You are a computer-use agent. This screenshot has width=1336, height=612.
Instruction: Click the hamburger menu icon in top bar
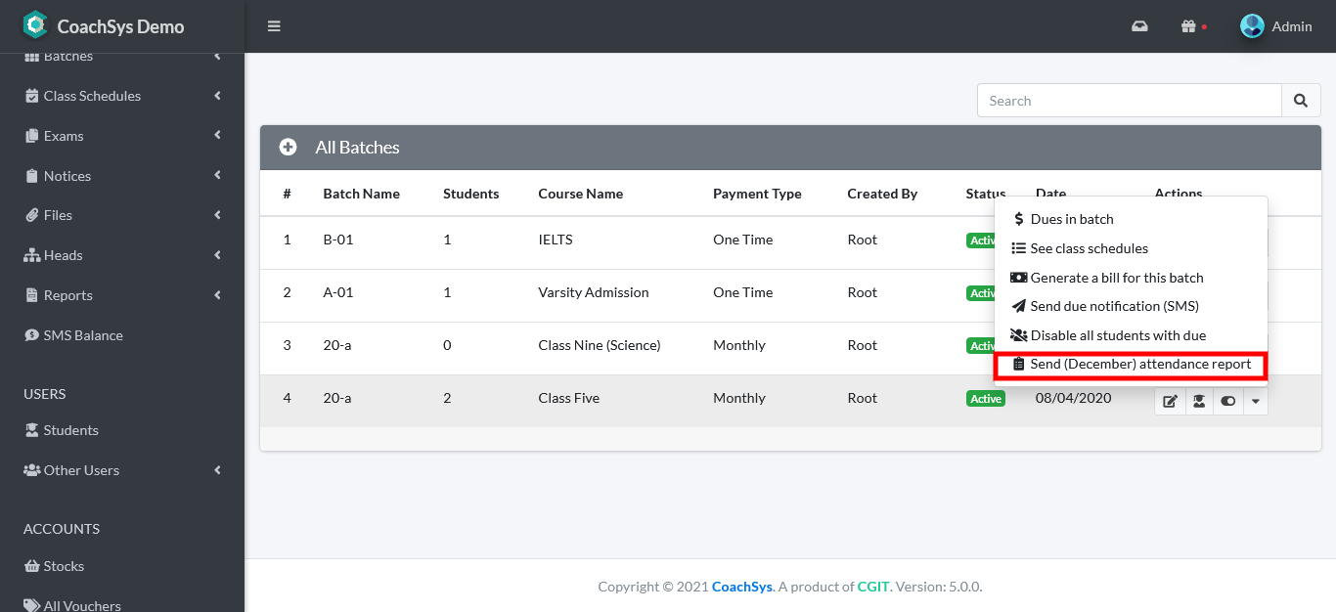point(274,26)
